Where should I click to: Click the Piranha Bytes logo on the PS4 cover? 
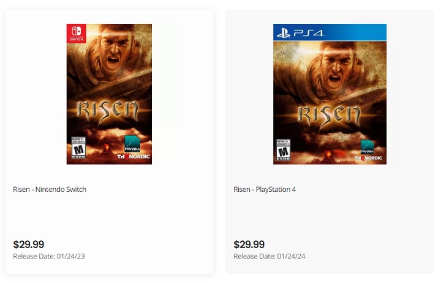[x=367, y=147]
